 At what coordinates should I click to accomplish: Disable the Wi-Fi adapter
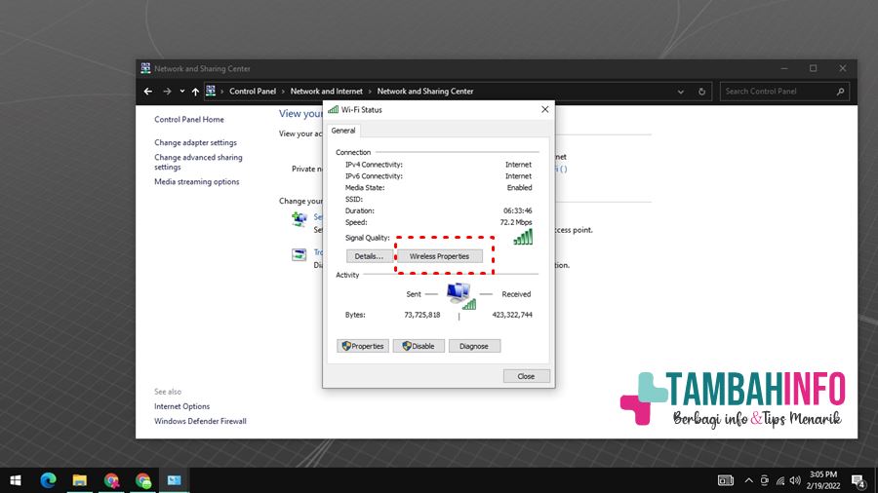419,346
